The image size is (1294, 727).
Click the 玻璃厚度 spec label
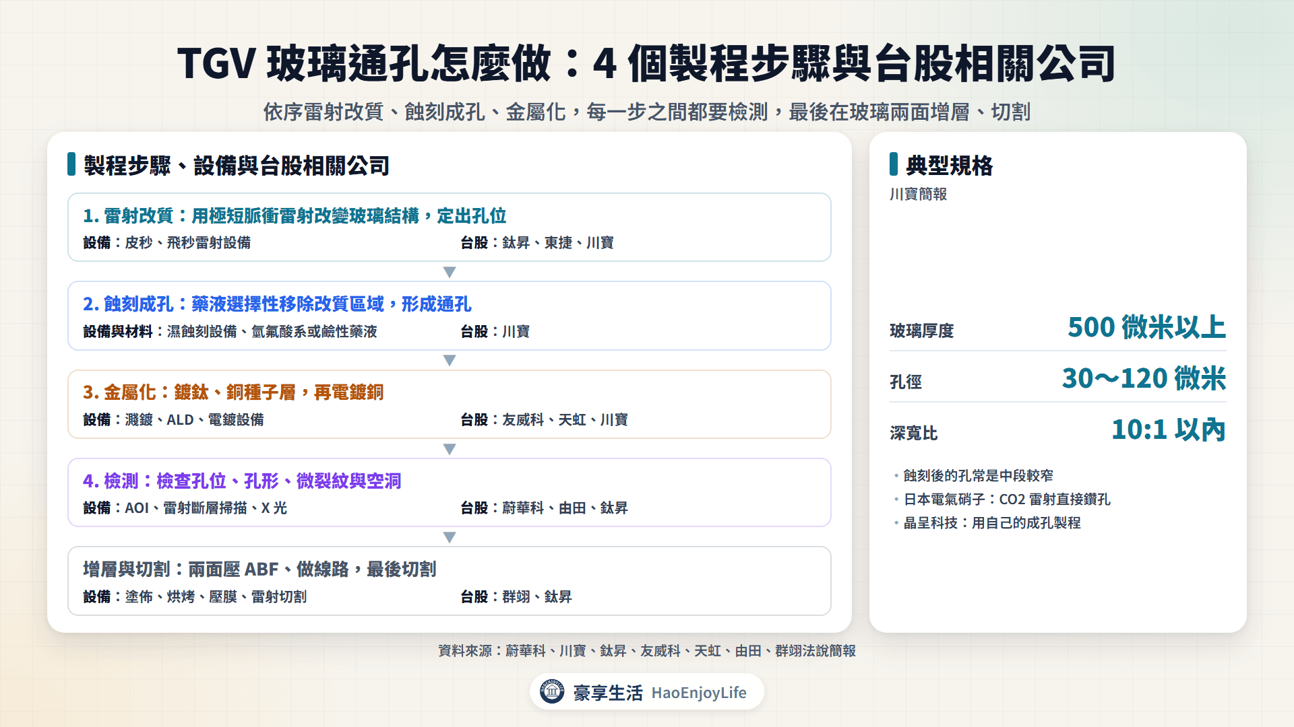[921, 331]
